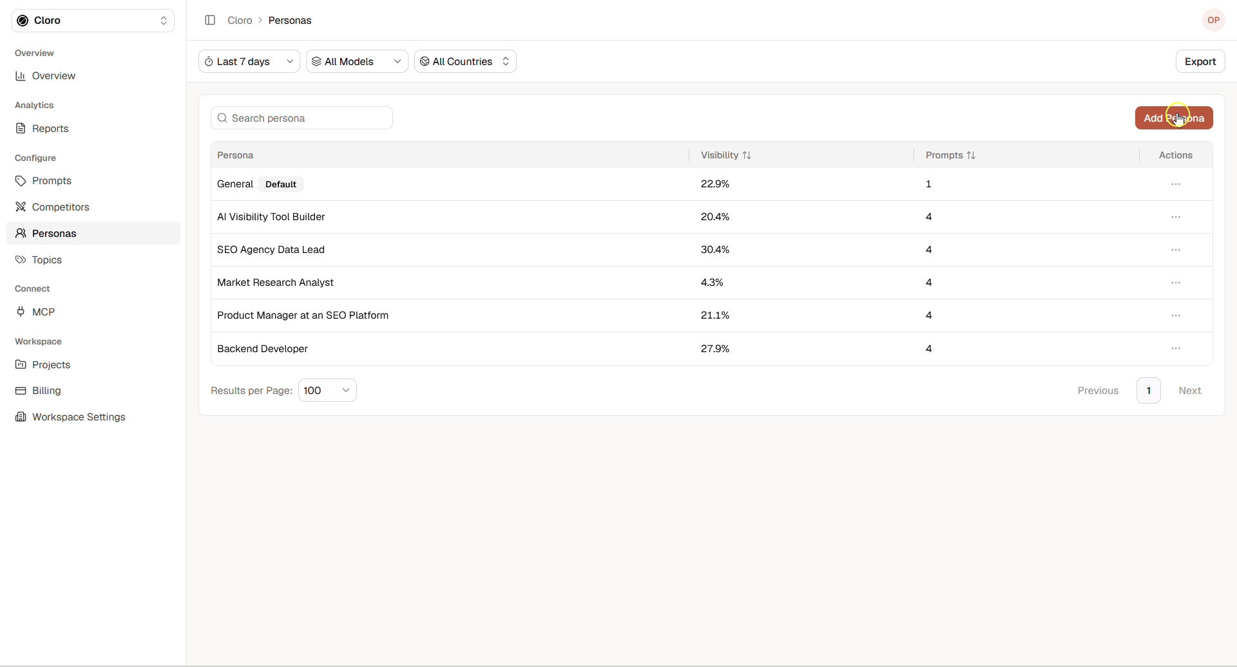Toggle the sidebar panel icon
This screenshot has height=667, width=1237.
(x=210, y=20)
